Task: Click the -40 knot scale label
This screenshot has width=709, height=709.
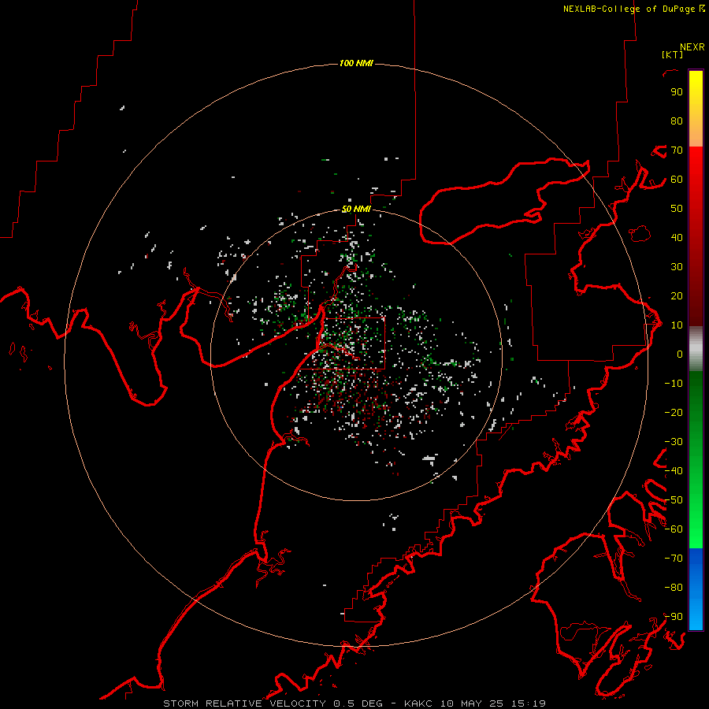Action: pyautogui.click(x=674, y=471)
